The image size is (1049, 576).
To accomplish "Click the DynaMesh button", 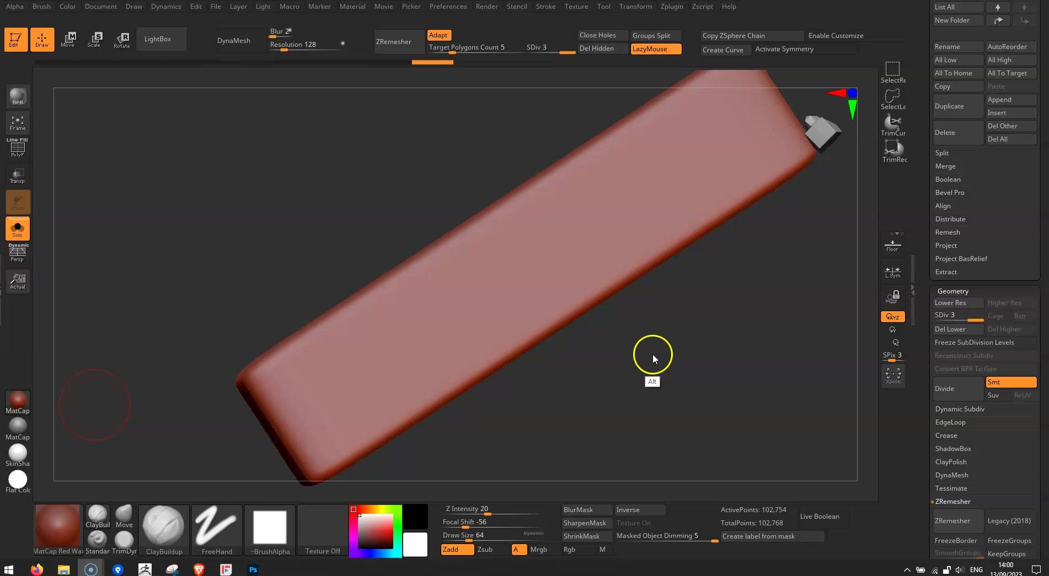I will pyautogui.click(x=234, y=40).
